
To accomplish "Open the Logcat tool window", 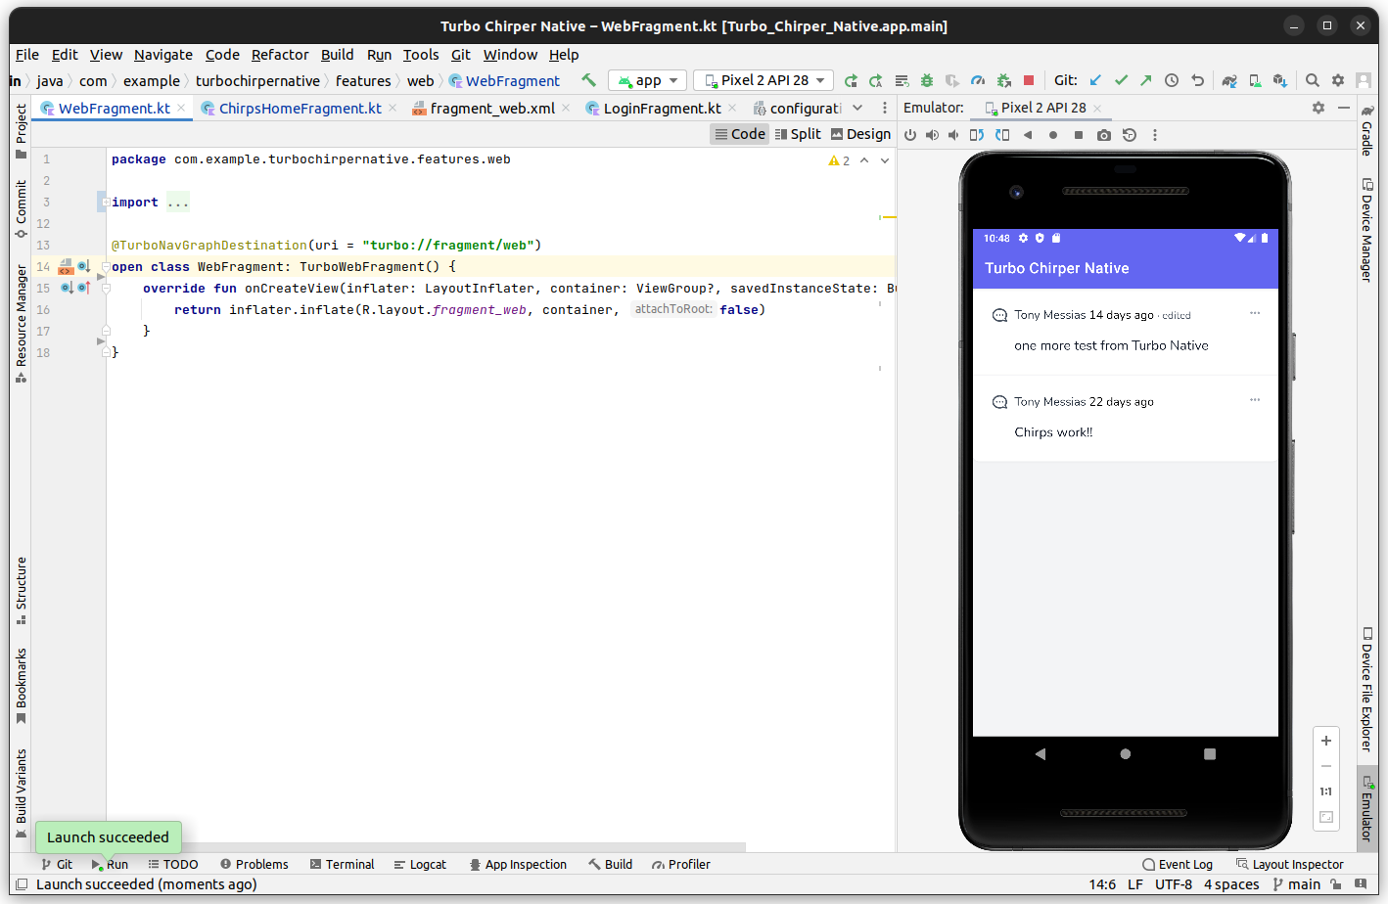I will (420, 865).
